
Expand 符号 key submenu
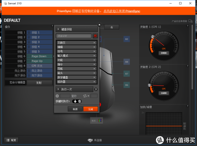point(77,51)
